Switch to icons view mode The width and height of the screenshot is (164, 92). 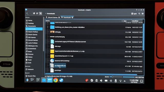point(34,14)
